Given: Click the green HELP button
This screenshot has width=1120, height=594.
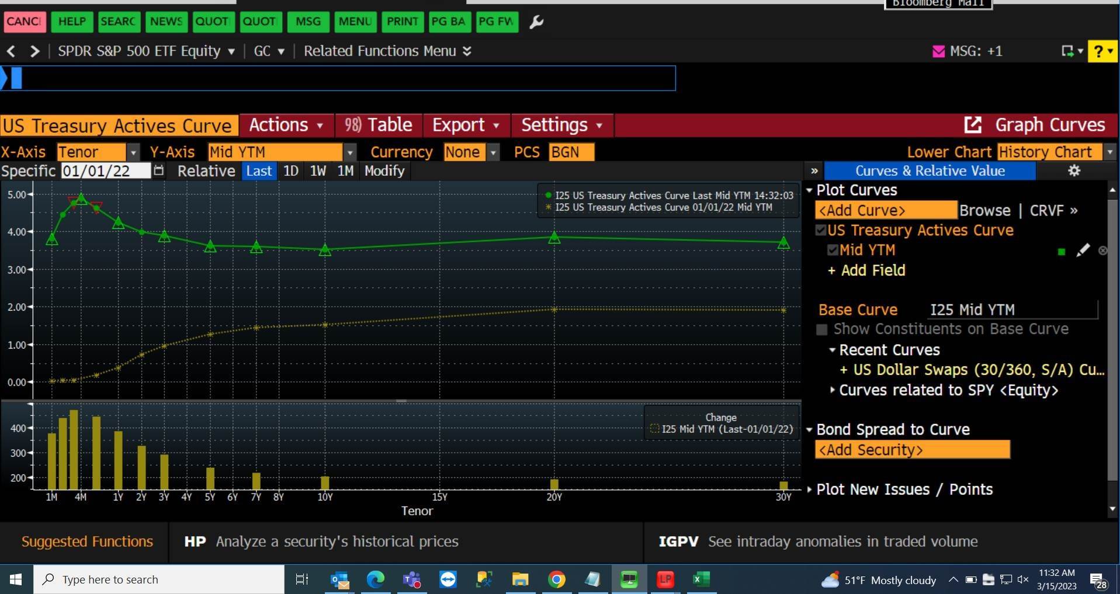Looking at the screenshot, I should point(72,22).
